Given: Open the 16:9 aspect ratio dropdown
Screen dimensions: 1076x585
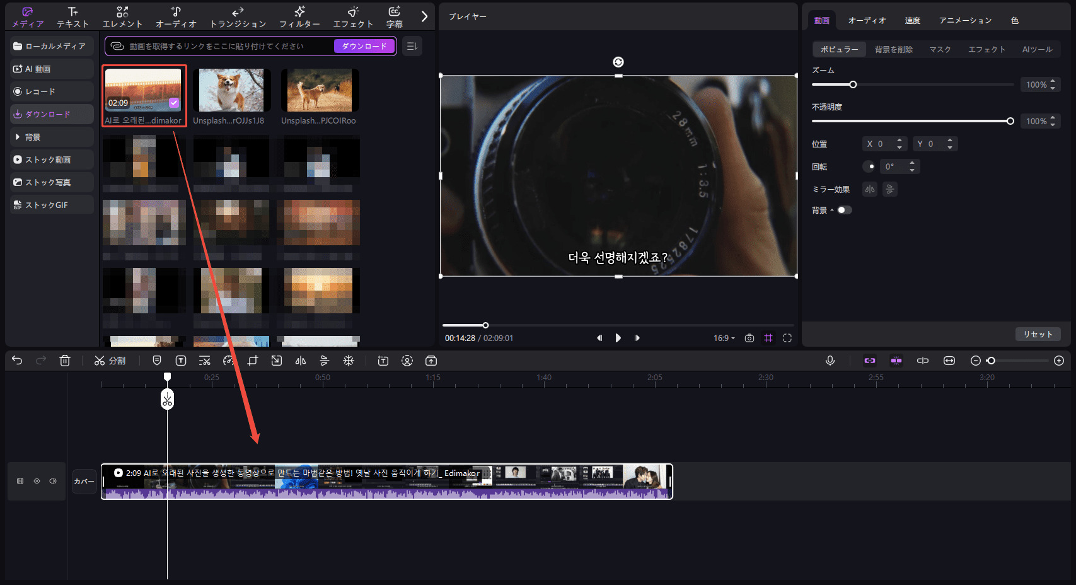Looking at the screenshot, I should pos(724,338).
